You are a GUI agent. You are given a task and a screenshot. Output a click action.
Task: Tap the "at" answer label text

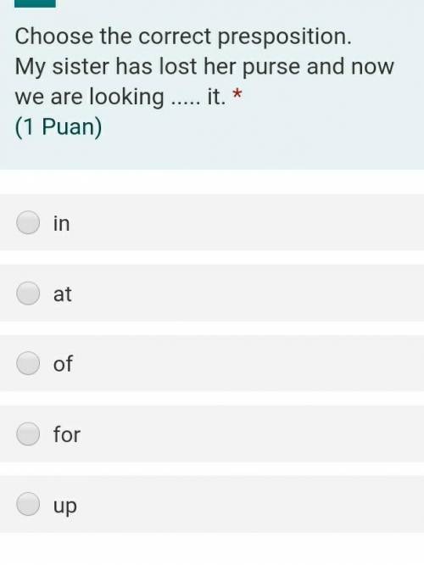62,294
